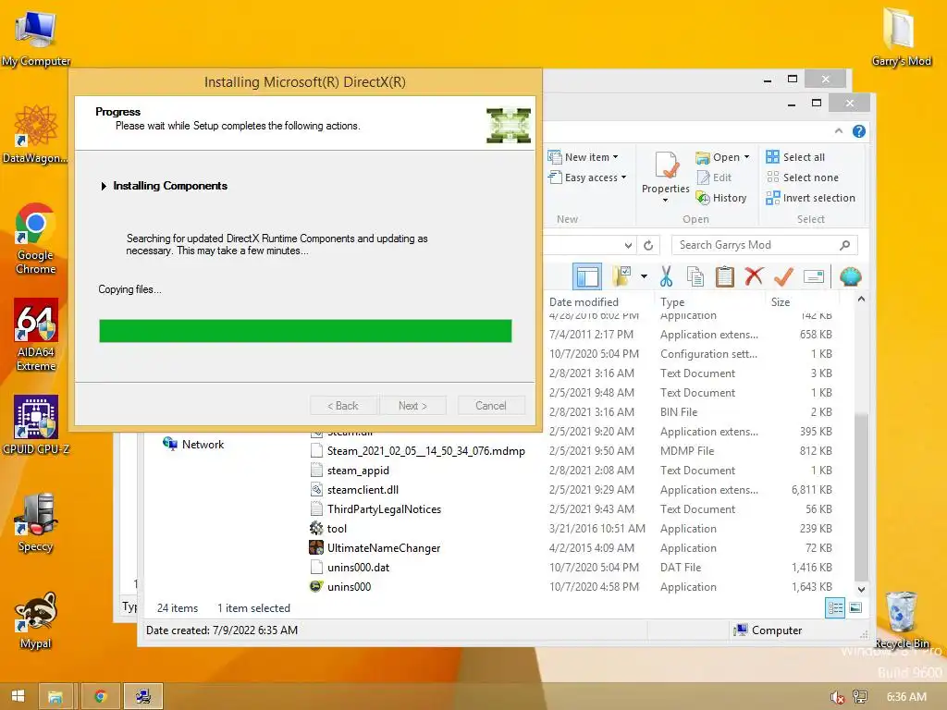Open the New item dropdown
The image size is (947, 710).
(x=584, y=157)
